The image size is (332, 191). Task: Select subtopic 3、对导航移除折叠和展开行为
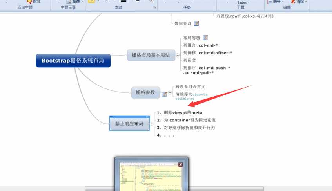(186, 128)
